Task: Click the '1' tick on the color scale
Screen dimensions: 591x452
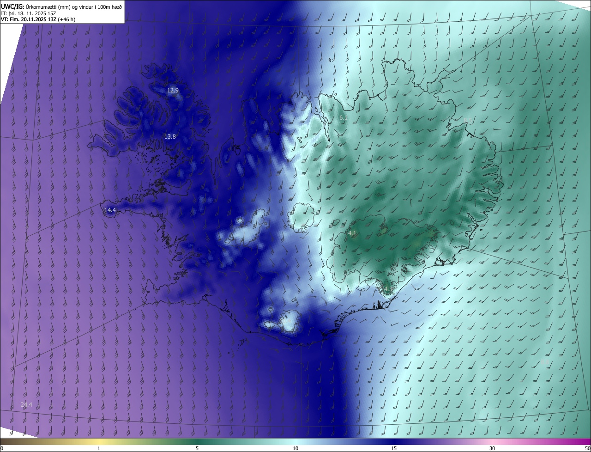Action: tap(99, 448)
